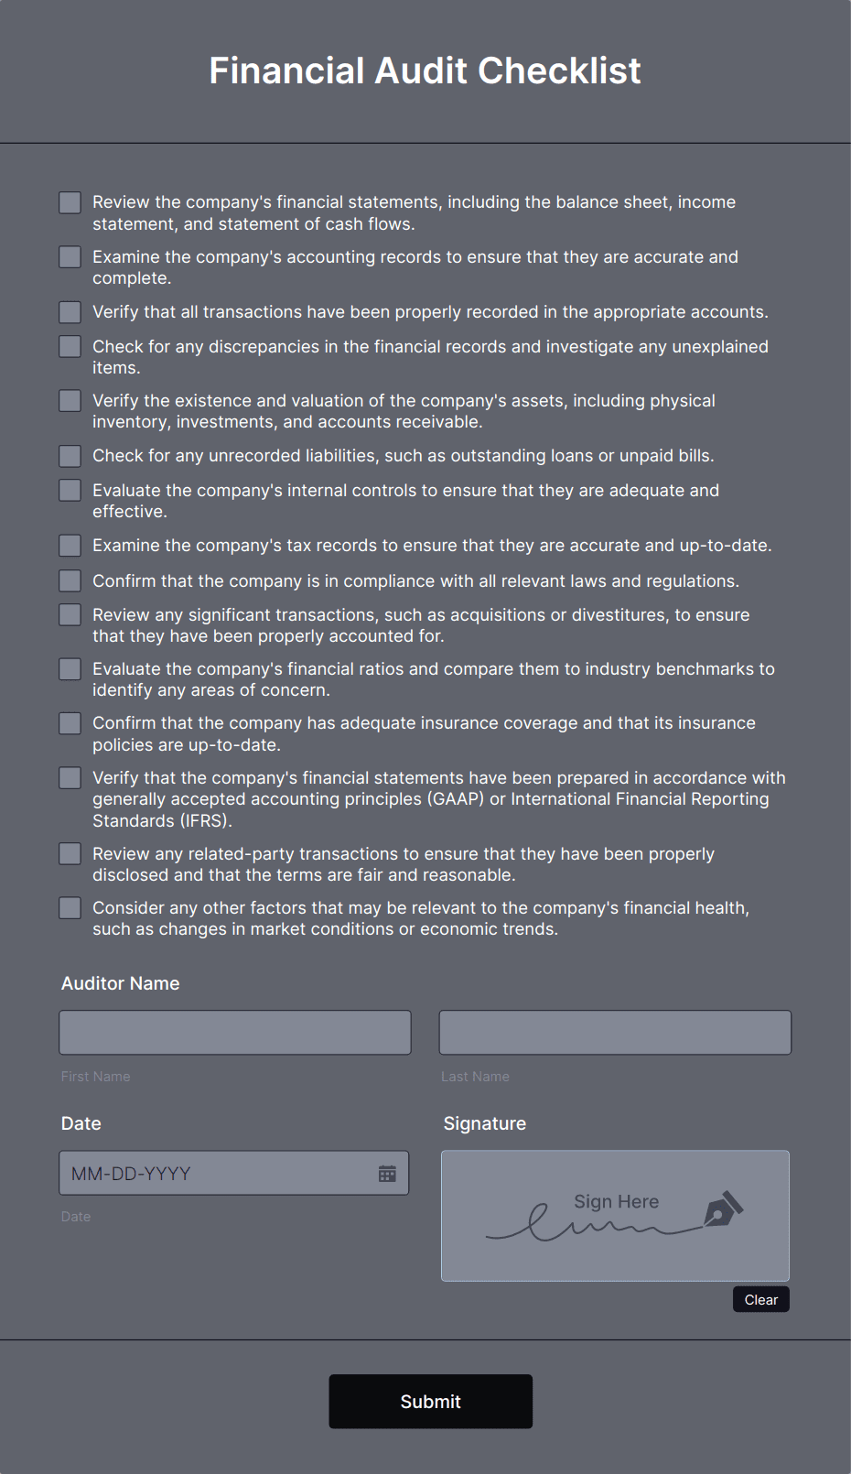851x1474 pixels.
Task: Open the calendar date picker icon
Action: [387, 1173]
